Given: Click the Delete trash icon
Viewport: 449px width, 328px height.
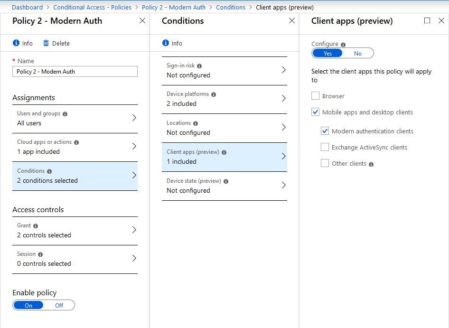Looking at the screenshot, I should pos(46,43).
